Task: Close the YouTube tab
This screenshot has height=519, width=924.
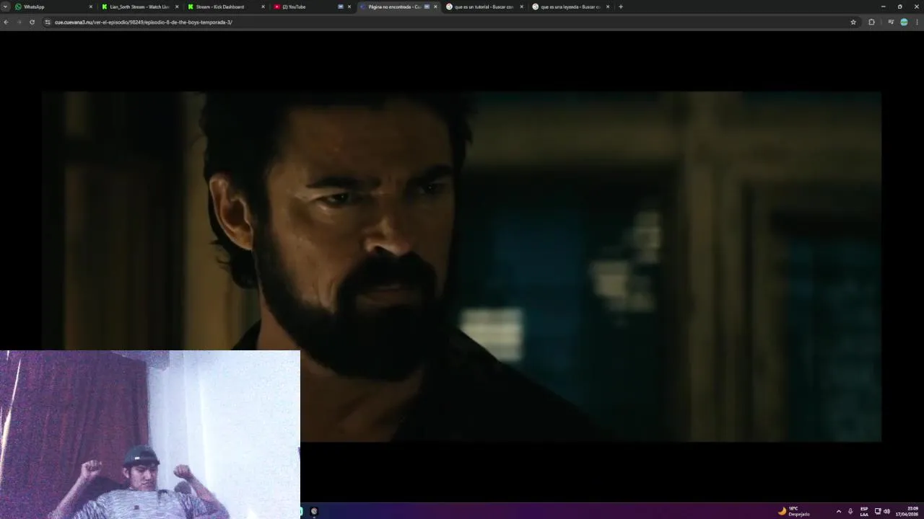Action: coord(349,6)
